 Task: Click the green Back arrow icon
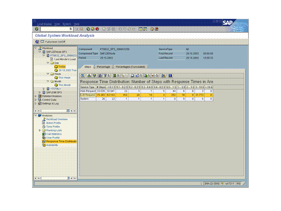click(x=89, y=29)
